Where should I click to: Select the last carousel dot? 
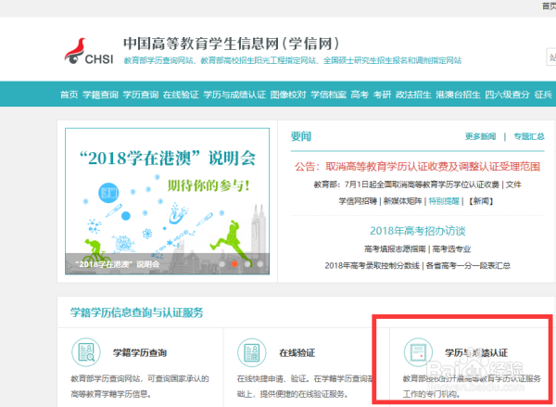tap(259, 264)
